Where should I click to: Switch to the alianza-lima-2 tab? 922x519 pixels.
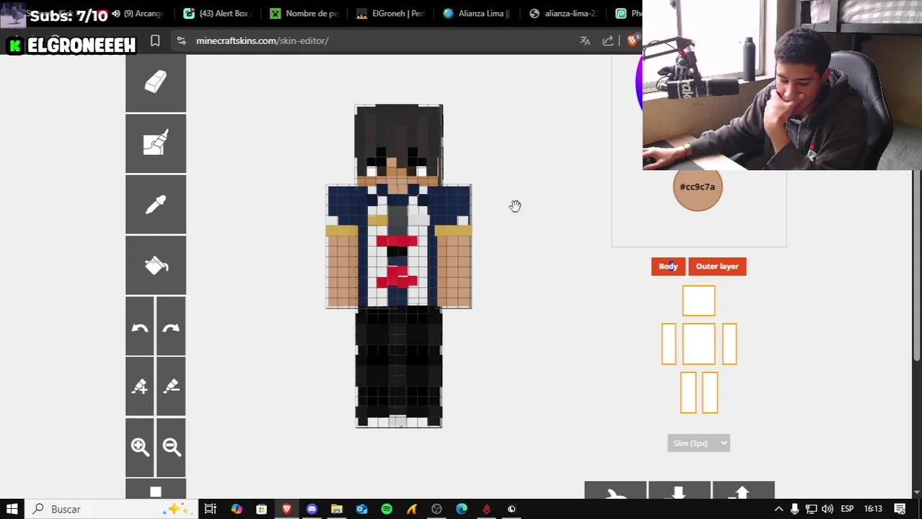(x=563, y=13)
